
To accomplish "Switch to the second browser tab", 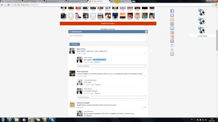I will click(33, 1).
